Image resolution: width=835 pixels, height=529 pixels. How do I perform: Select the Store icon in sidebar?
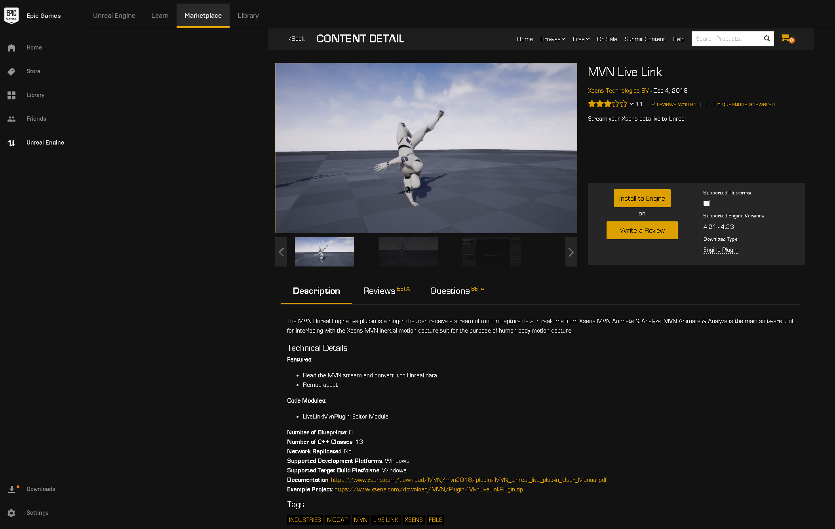11,71
